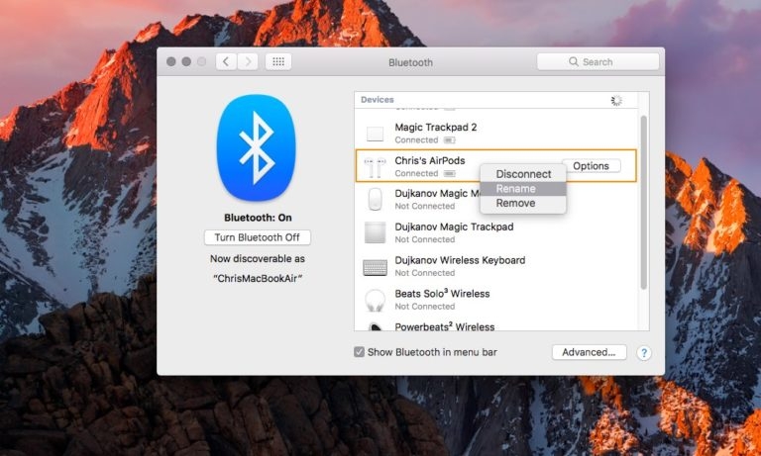This screenshot has height=456, width=761.
Task: Choose Remove from the context menu
Action: [x=523, y=203]
